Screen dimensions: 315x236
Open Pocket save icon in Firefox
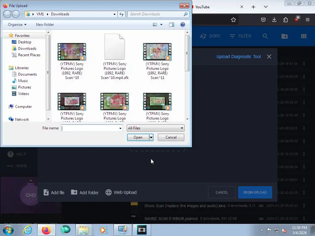pyautogui.click(x=263, y=20)
